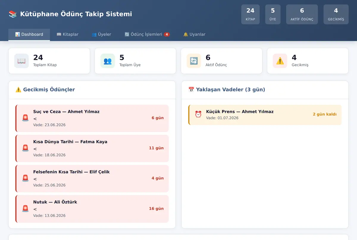Click the "Vade: 13.06.2026" due date

[49, 216]
